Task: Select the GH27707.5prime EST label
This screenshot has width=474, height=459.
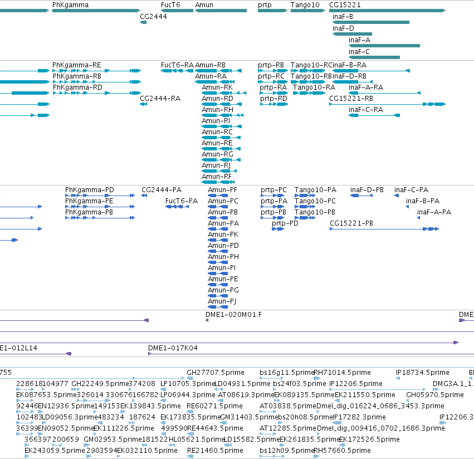Action: (216, 373)
